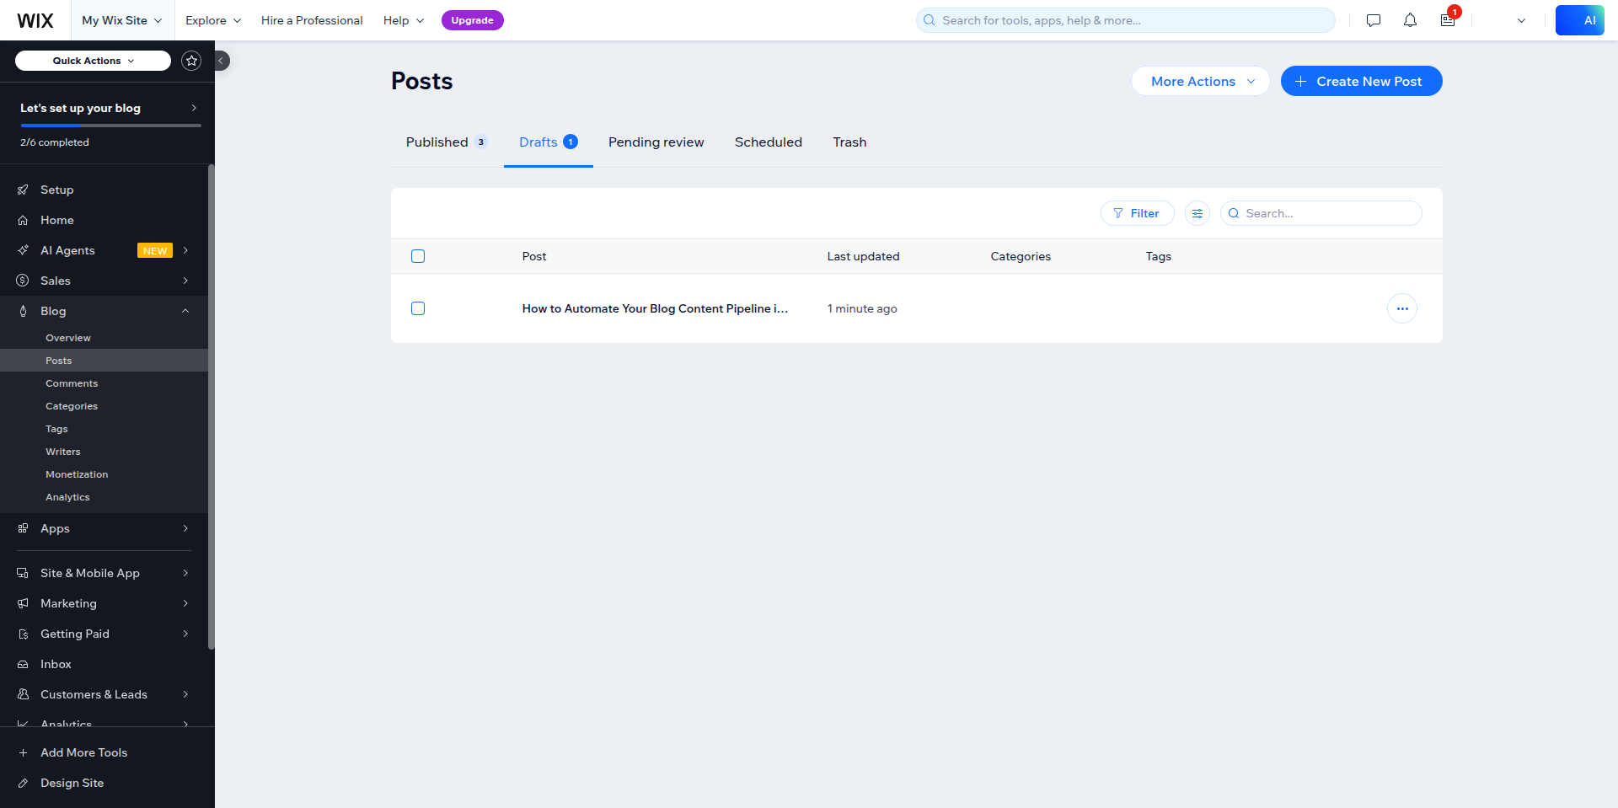
Task: Click the Design Site pencil icon
Action: click(x=23, y=783)
